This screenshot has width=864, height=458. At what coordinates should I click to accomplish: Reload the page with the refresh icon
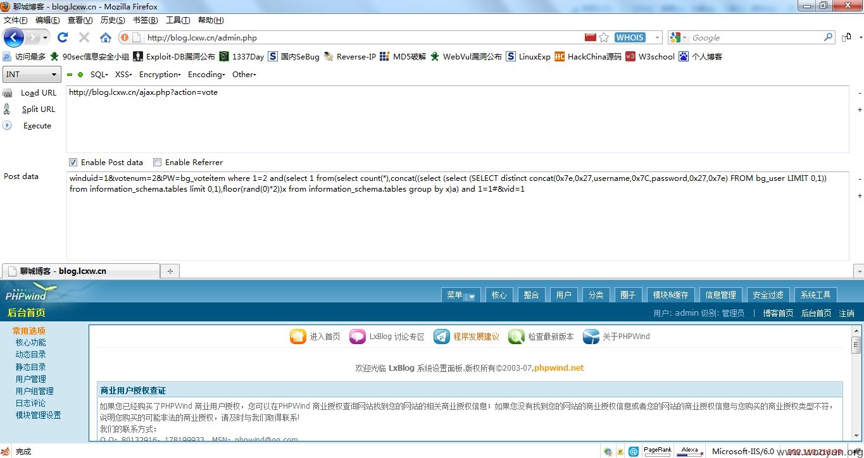coord(63,37)
